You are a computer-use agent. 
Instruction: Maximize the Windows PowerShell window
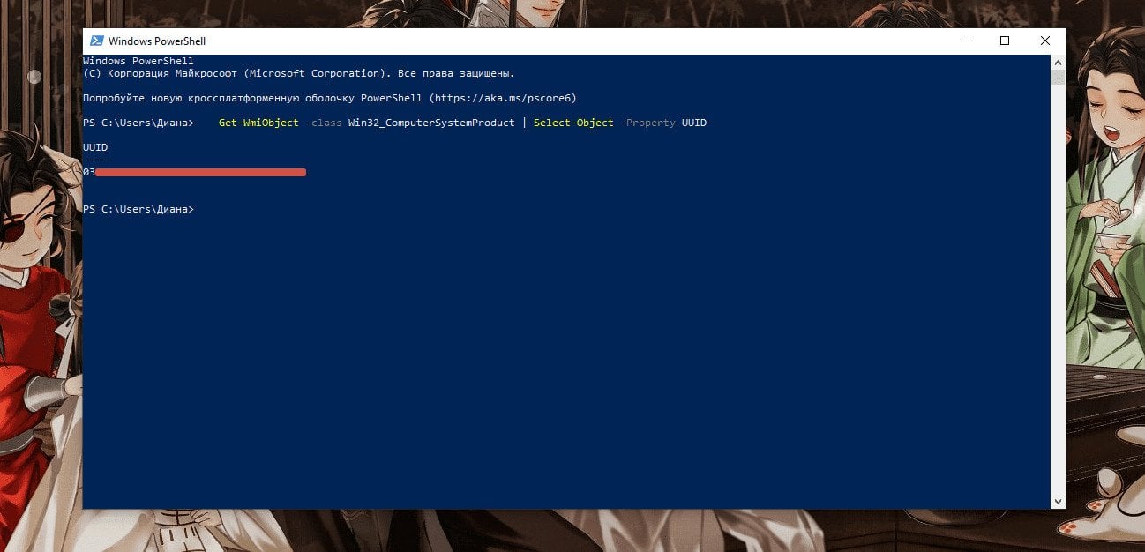point(1005,41)
